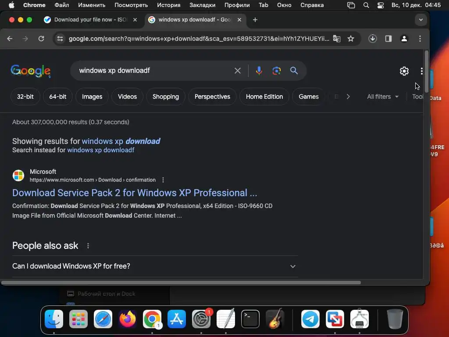Screen dimensions: 449x337
Task: Bookmark this page with the star icon
Action: (x=351, y=39)
